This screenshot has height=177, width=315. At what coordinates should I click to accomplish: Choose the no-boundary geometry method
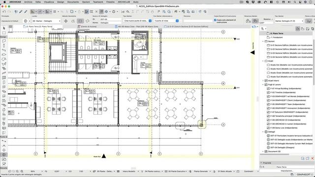(66, 21)
